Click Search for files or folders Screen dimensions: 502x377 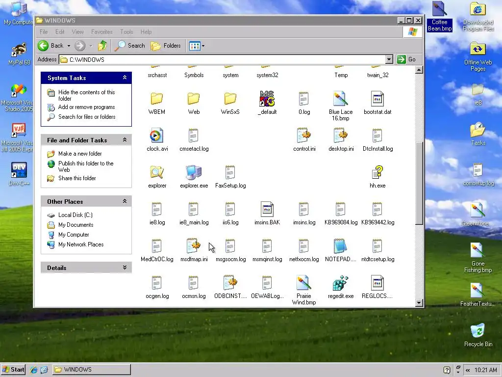[87, 117]
